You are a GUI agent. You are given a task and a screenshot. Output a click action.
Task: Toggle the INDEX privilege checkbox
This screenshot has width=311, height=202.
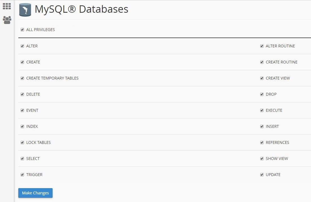(22, 126)
